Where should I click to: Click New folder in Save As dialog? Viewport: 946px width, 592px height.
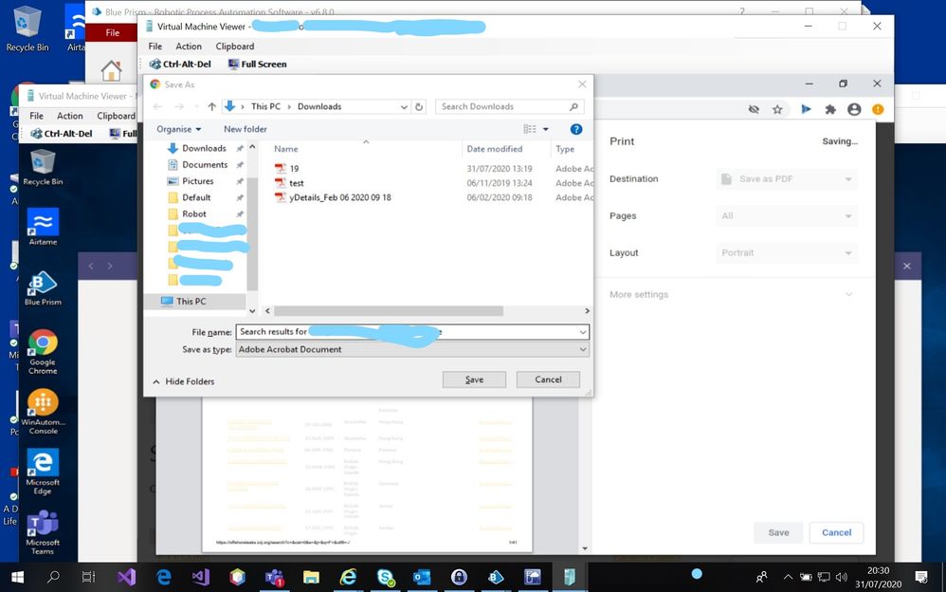245,129
